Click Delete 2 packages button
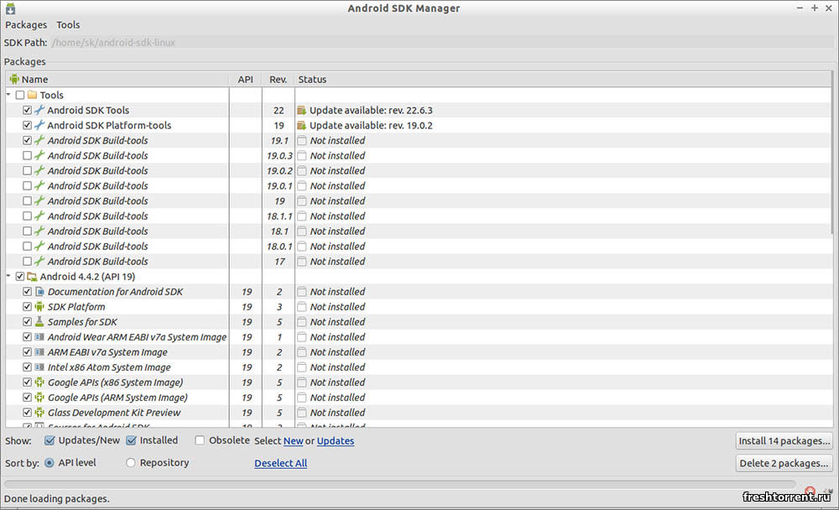 [784, 463]
